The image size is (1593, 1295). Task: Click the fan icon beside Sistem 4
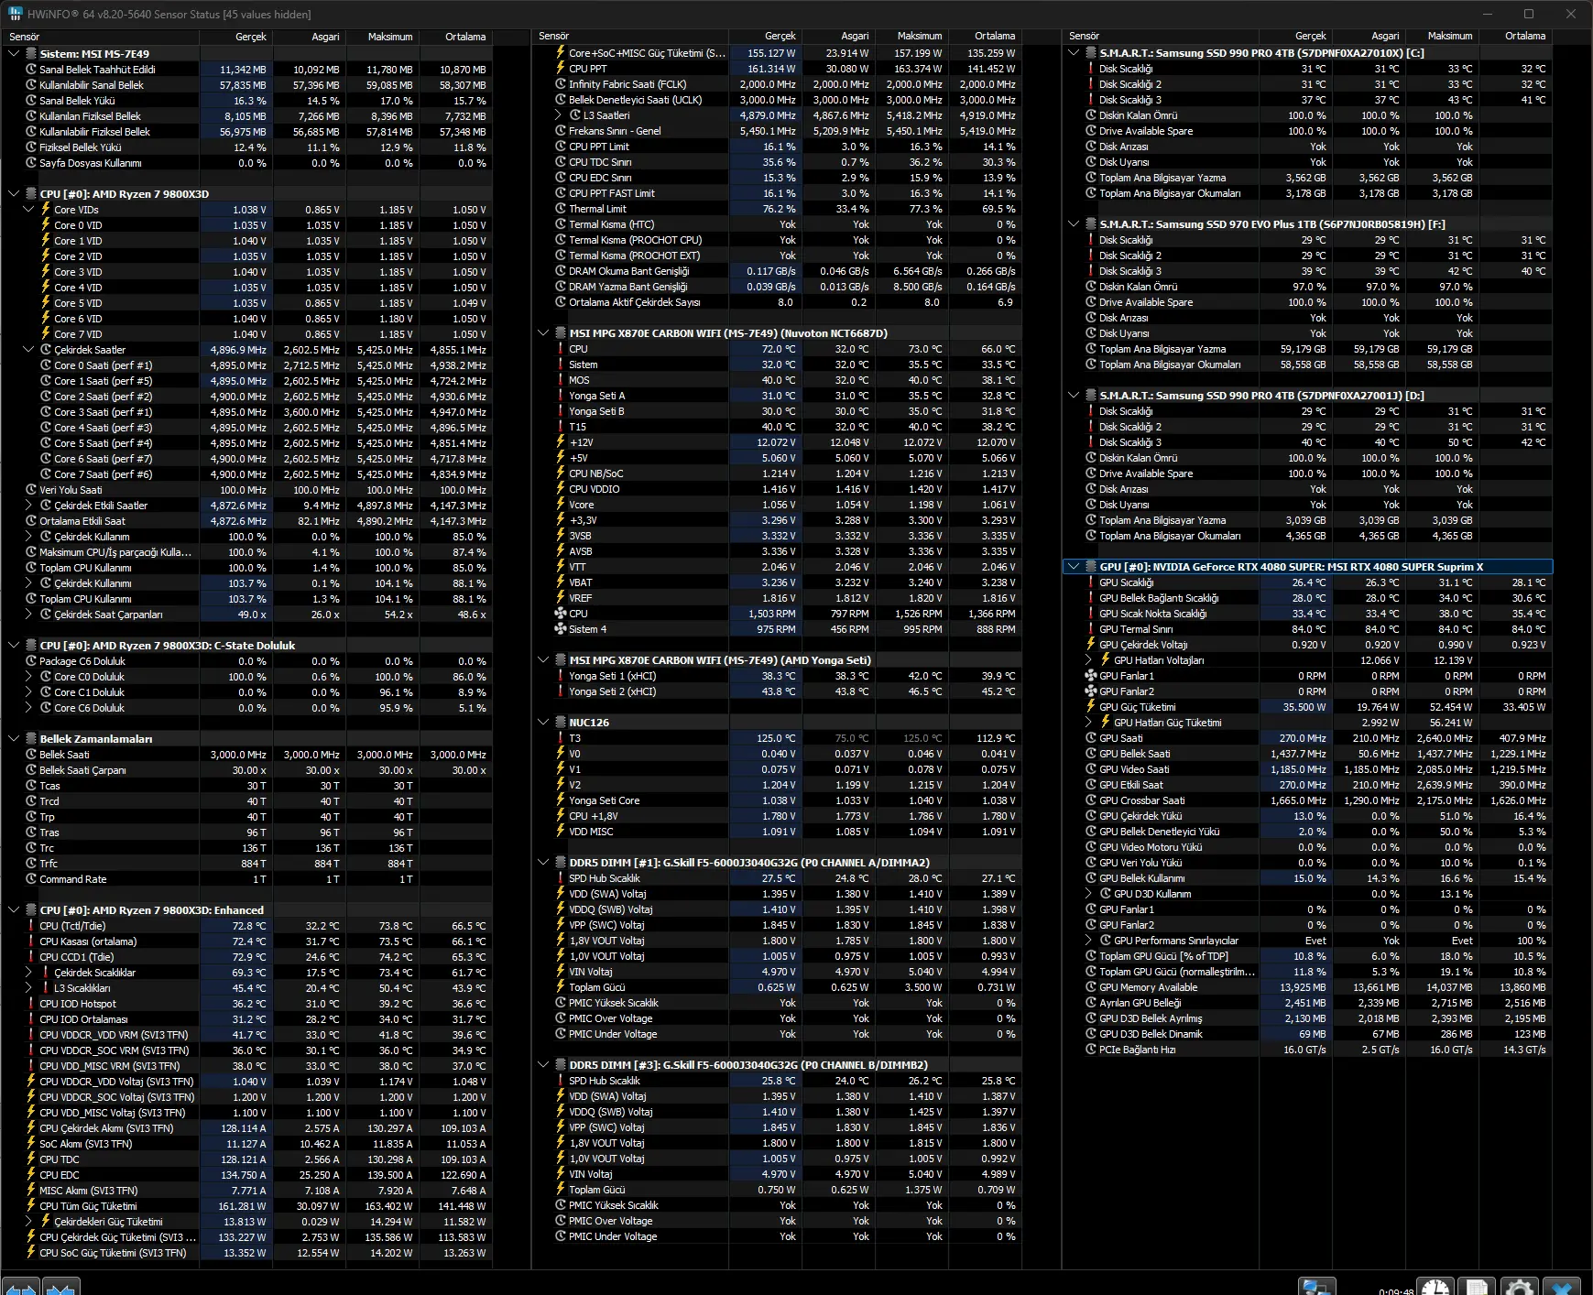[561, 629]
